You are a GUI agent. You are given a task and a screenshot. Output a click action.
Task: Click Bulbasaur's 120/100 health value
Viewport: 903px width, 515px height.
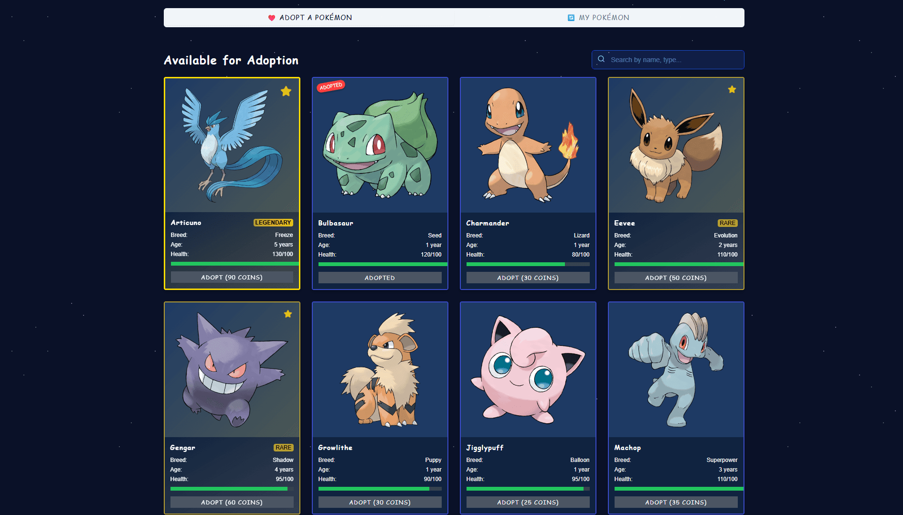[x=431, y=255]
